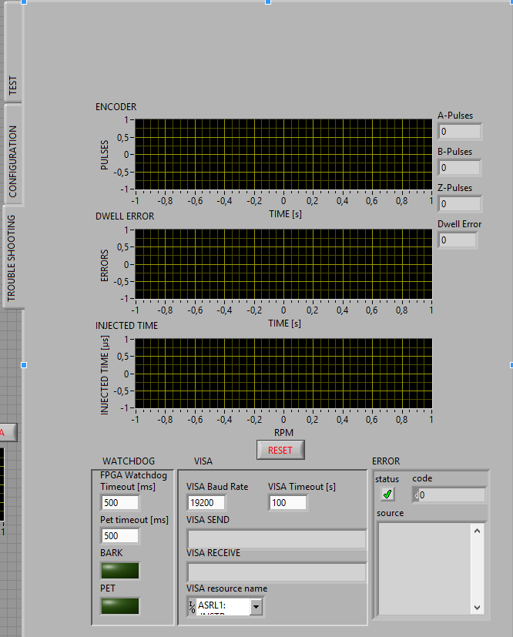Click the Pet timeout input field
513x637 pixels.
coord(120,535)
